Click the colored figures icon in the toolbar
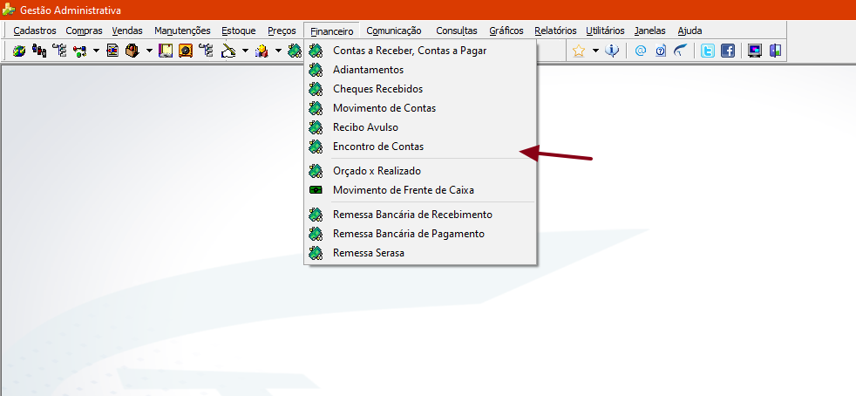 pyautogui.click(x=262, y=51)
